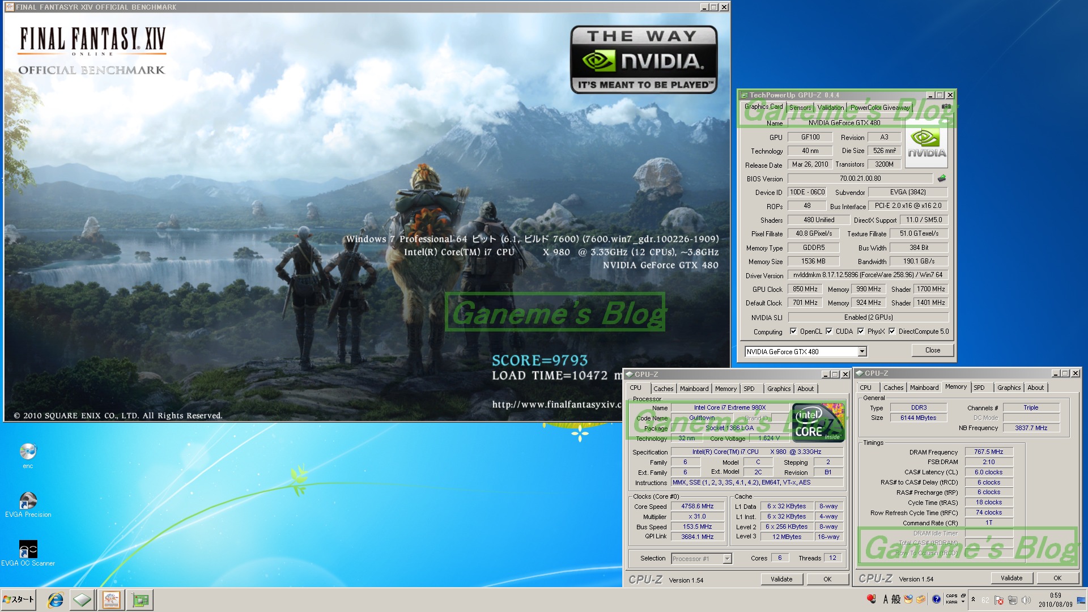Toggle the CUDA checkbox

(x=829, y=331)
